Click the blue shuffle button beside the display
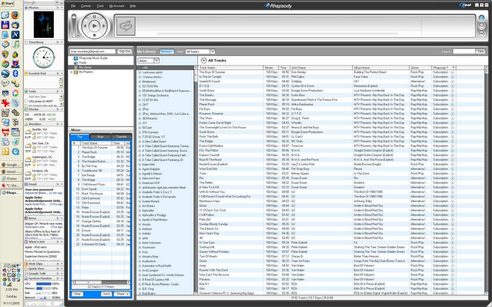The image size is (492, 307). coord(481,18)
